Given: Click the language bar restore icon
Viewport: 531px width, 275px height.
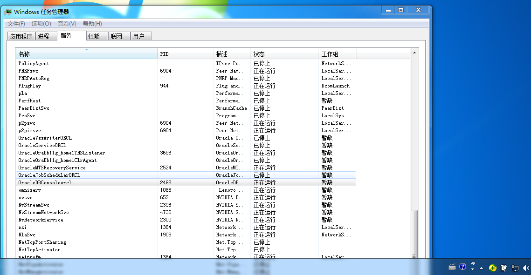Looking at the screenshot, I should (472, 264).
